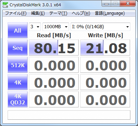
Task: Click the Seq write result 21.08
Action: click(105, 48)
